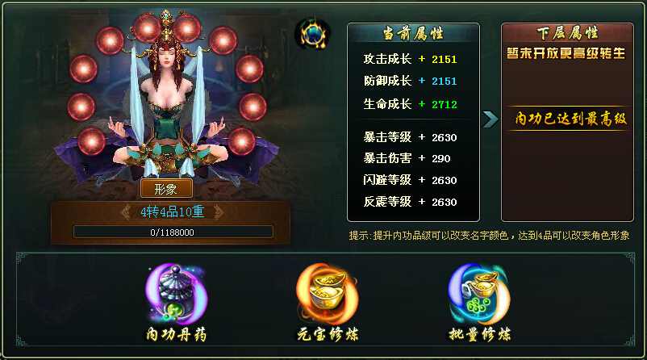Select the bottom-left red meridian orb
647x360 pixels.
[92, 141]
